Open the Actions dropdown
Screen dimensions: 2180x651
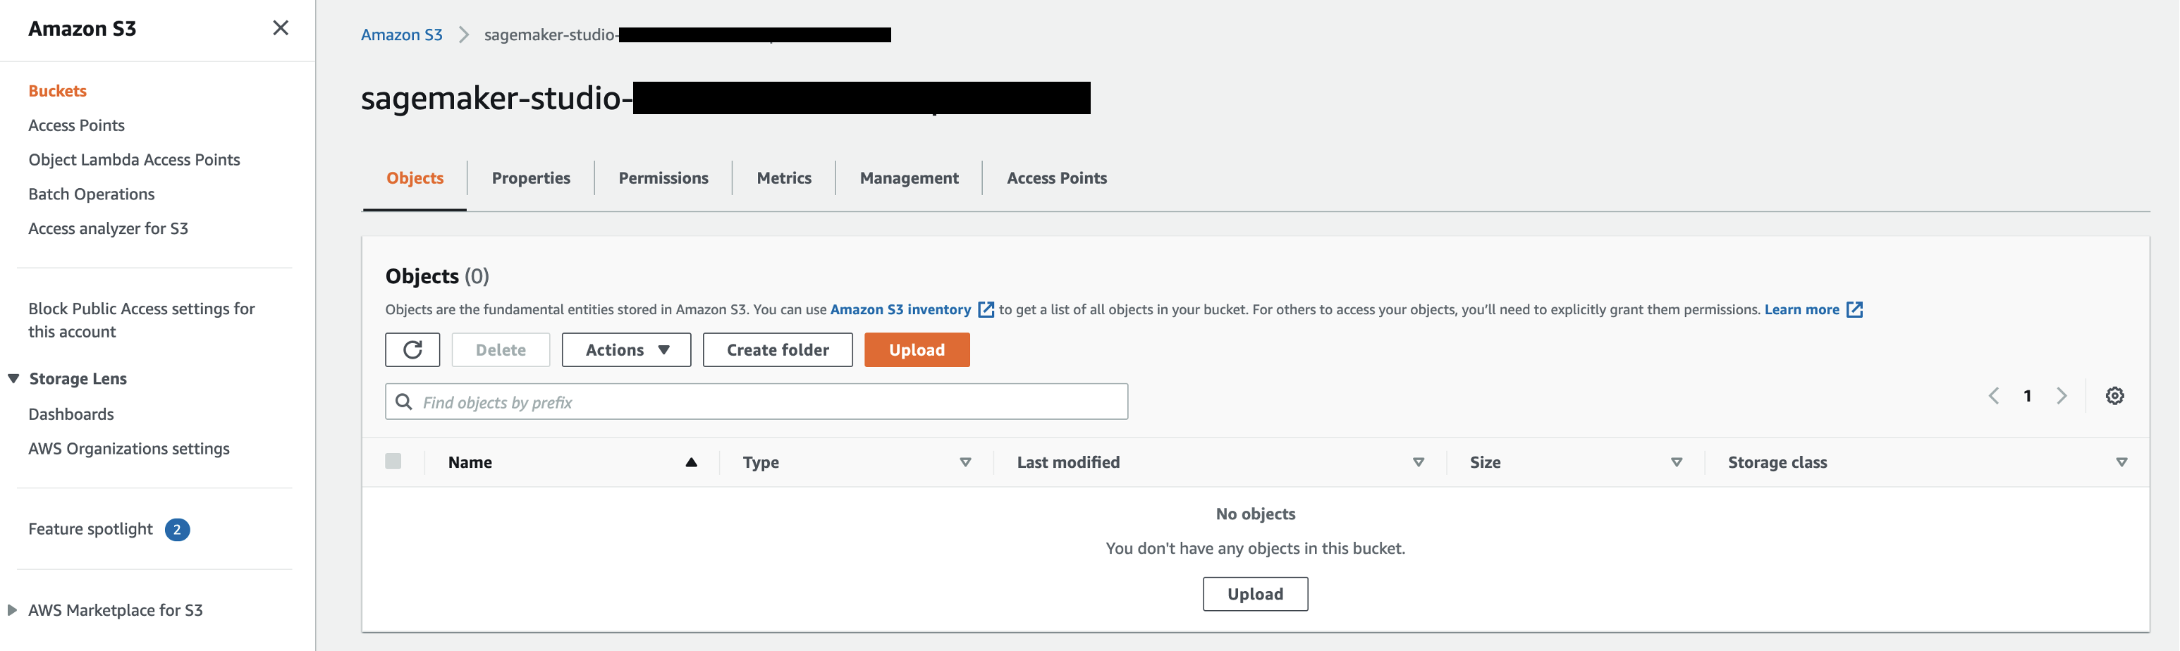point(626,350)
